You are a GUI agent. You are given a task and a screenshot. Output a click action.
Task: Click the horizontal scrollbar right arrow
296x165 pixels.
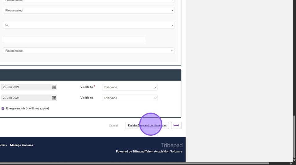point(291,163)
